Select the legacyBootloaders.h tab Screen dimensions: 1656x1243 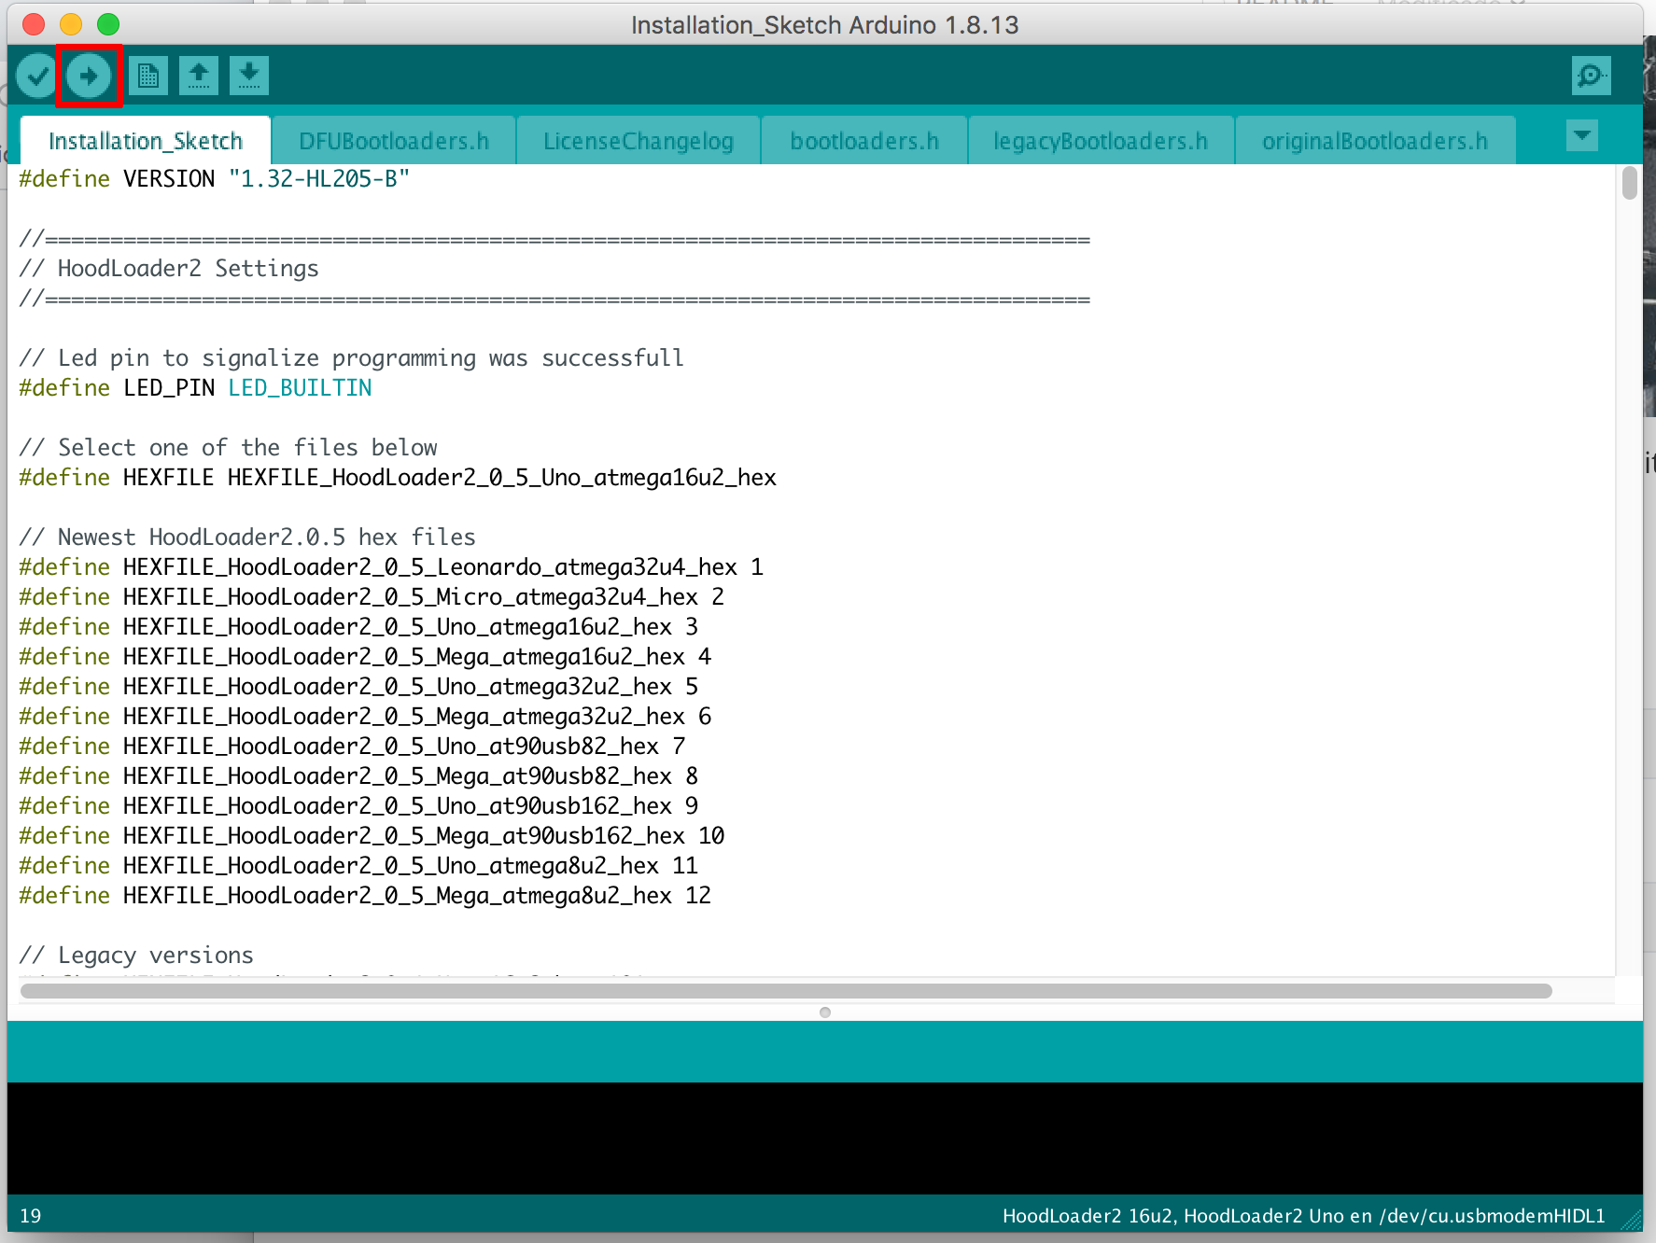pyautogui.click(x=1101, y=141)
